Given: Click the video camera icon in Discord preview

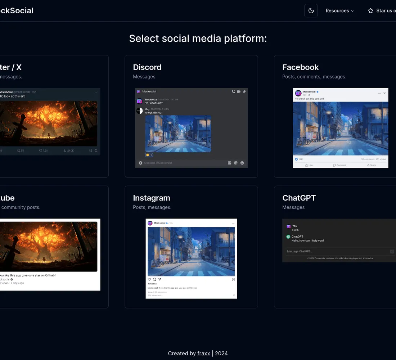Looking at the screenshot, I should pyautogui.click(x=239, y=91).
